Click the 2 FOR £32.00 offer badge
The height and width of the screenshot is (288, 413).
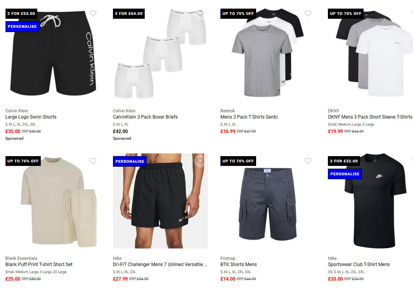point(344,161)
